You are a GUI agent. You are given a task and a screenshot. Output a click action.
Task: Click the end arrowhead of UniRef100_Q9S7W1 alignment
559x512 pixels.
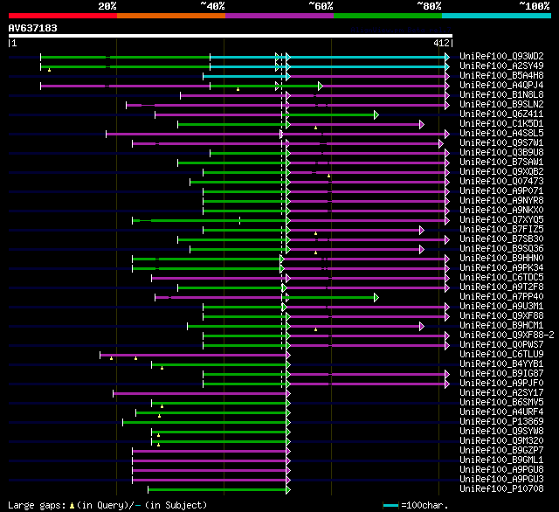tap(441, 143)
